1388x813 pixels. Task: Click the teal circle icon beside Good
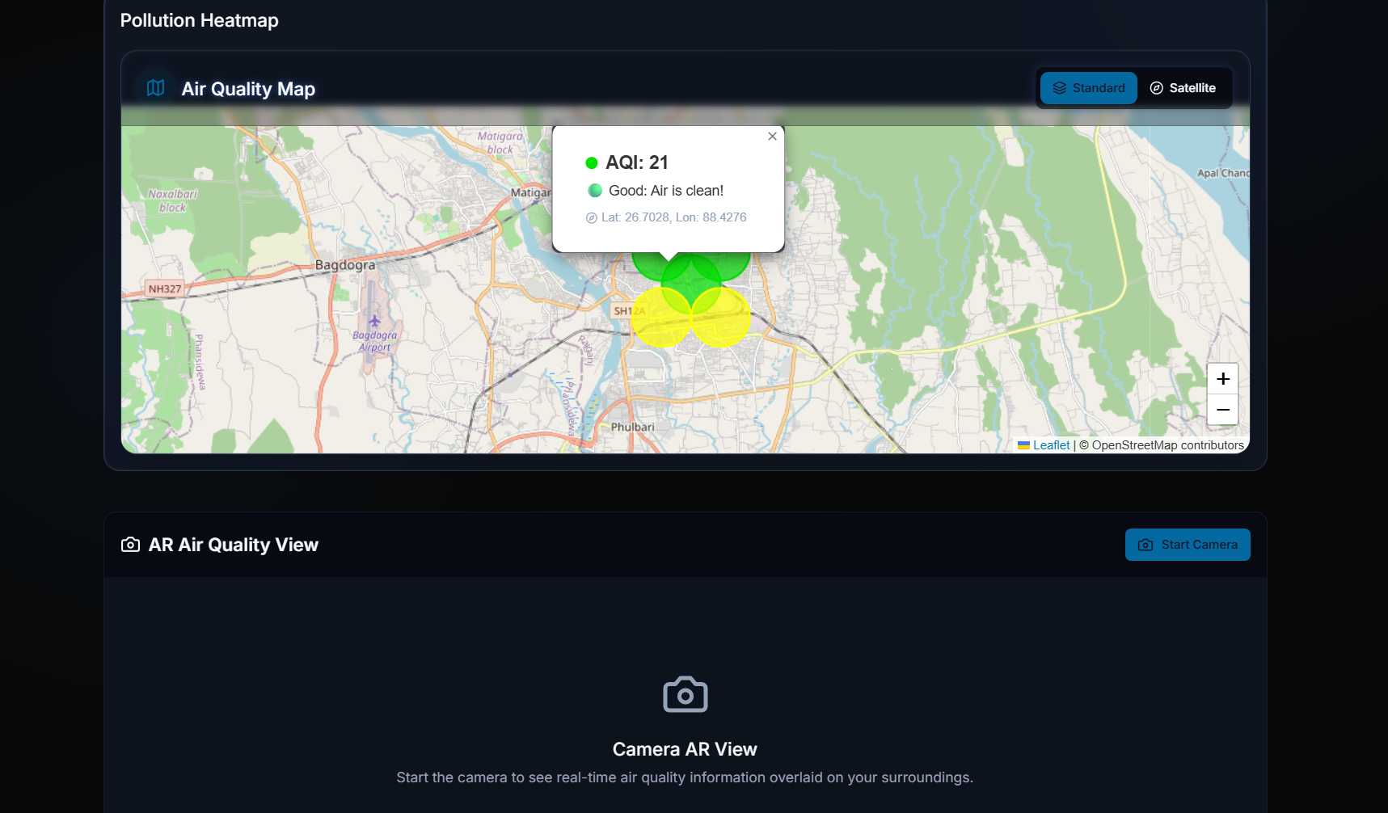595,191
